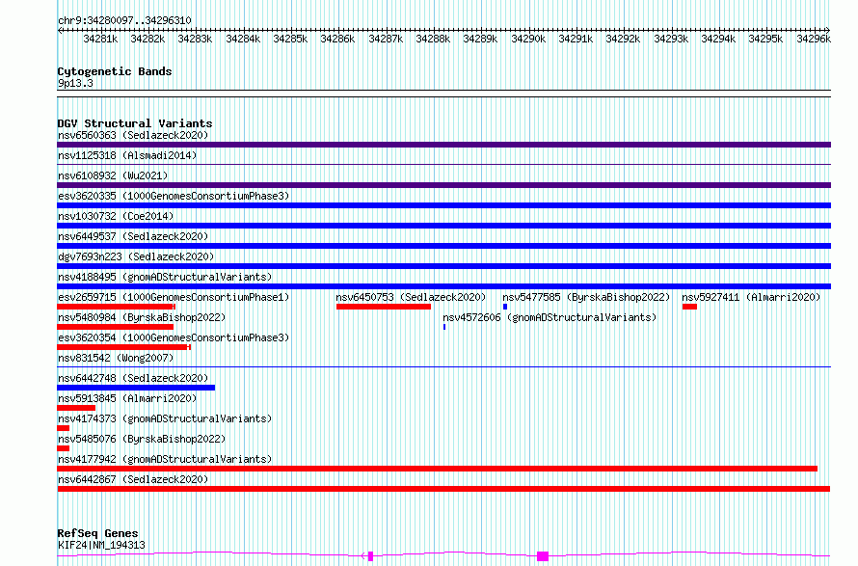Click the 34285k ruler tick label
Image resolution: width=858 pixels, height=566 pixels.
click(290, 40)
